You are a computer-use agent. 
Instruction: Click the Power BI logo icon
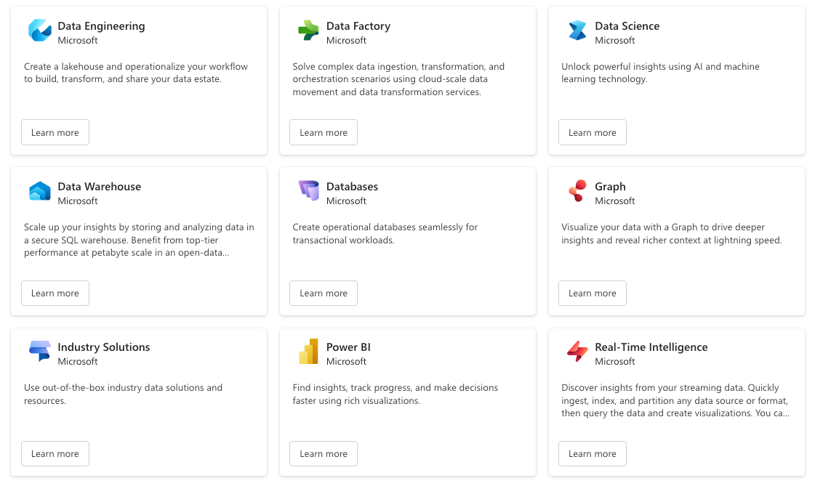click(x=308, y=352)
